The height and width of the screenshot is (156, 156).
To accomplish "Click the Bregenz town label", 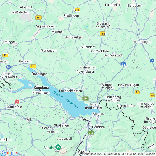I will pyautogui.click(x=99, y=114).
